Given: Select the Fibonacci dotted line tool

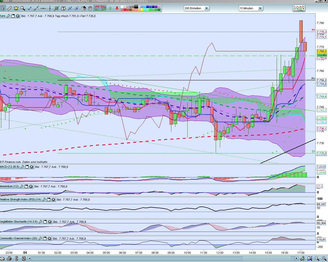Looking at the screenshot, I should point(70,8).
